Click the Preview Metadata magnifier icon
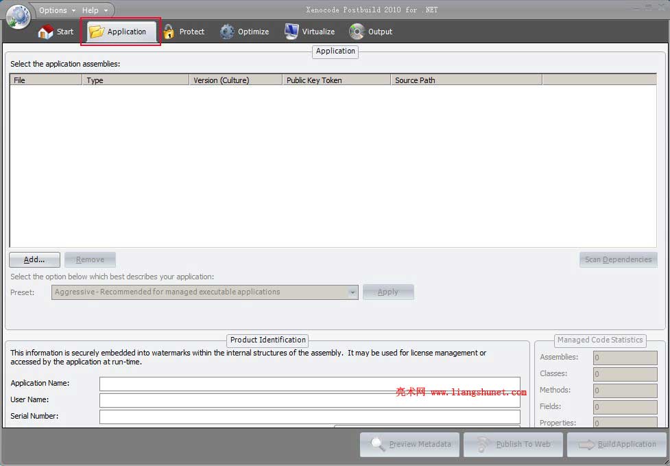The width and height of the screenshot is (670, 466). point(377,444)
